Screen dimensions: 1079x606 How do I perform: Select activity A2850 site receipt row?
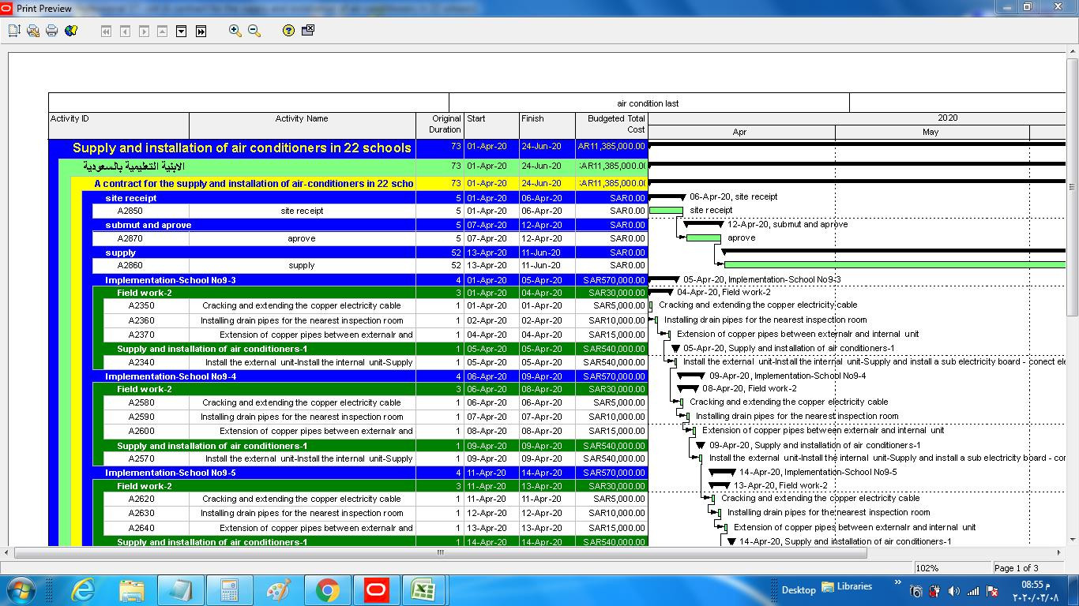301,211
